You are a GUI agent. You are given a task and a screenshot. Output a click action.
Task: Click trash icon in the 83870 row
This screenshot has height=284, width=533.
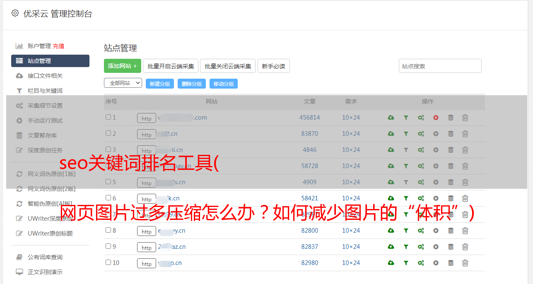(x=465, y=134)
